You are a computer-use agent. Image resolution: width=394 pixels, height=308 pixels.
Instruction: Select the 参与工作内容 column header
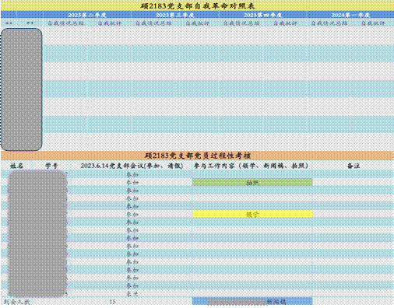tap(252, 166)
